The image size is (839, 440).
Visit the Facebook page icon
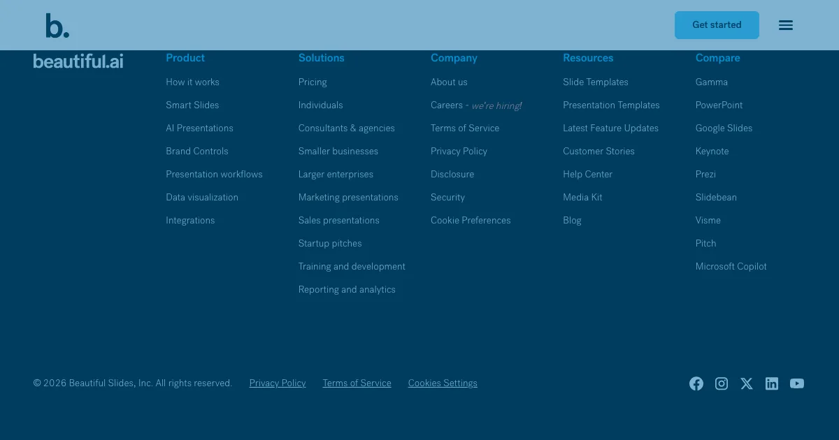[x=696, y=383]
